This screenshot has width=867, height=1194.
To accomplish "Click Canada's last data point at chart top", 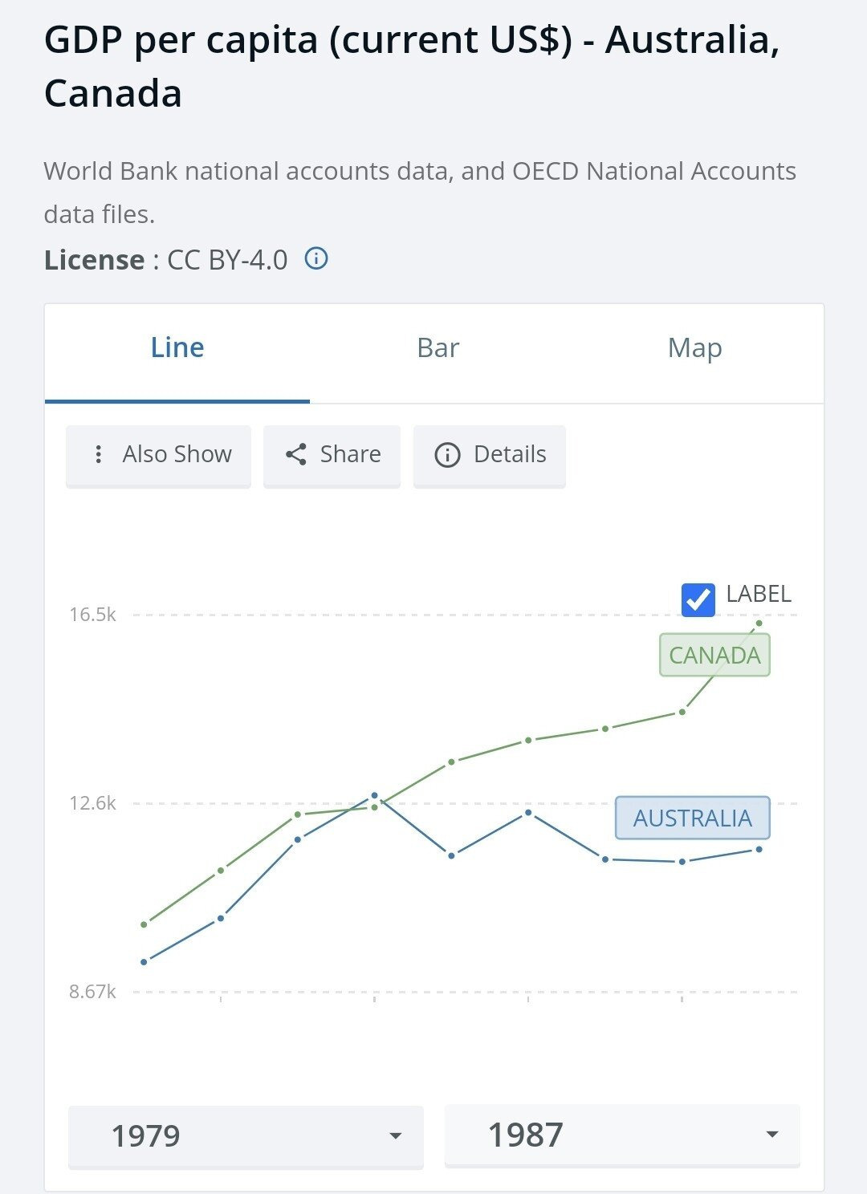I will click(759, 623).
